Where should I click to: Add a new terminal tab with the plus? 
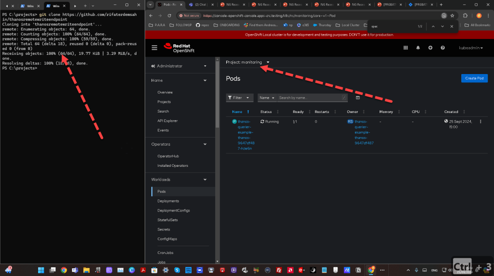click(85, 6)
